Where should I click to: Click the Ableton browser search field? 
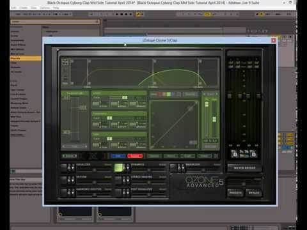click(x=55, y=22)
